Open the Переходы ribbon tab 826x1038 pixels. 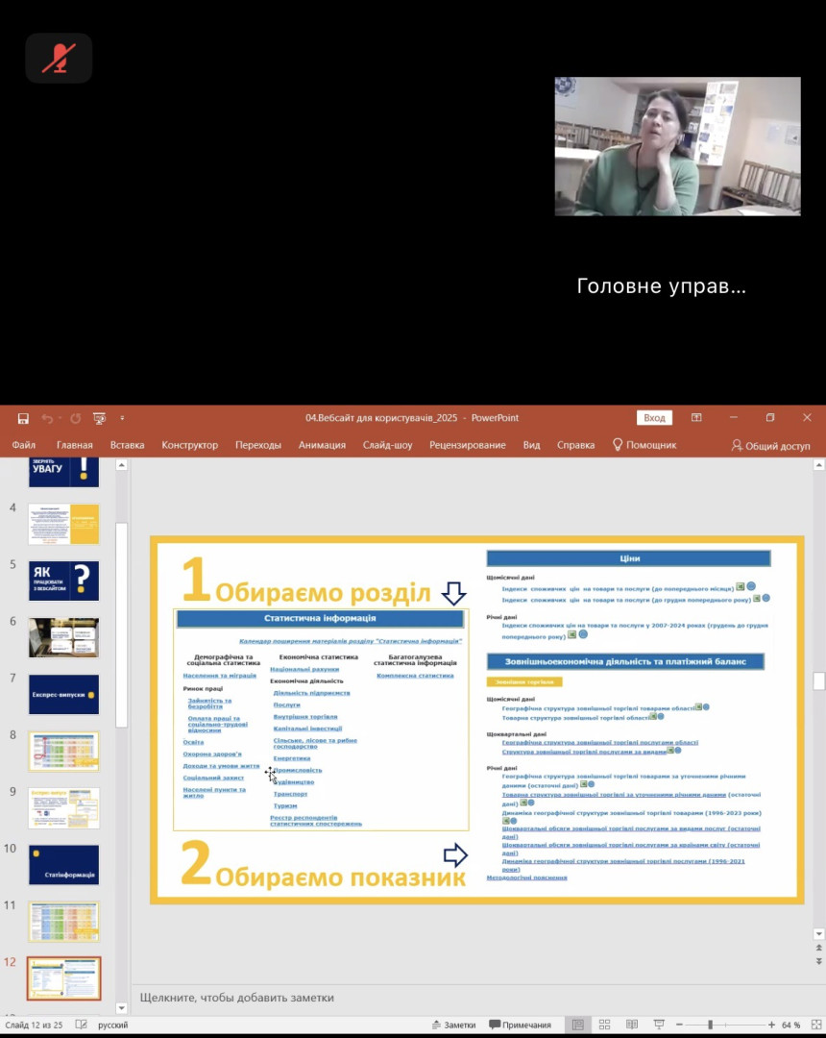click(258, 445)
